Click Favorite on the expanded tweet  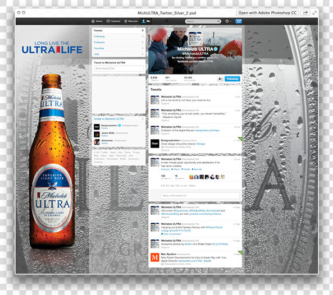click(197, 169)
